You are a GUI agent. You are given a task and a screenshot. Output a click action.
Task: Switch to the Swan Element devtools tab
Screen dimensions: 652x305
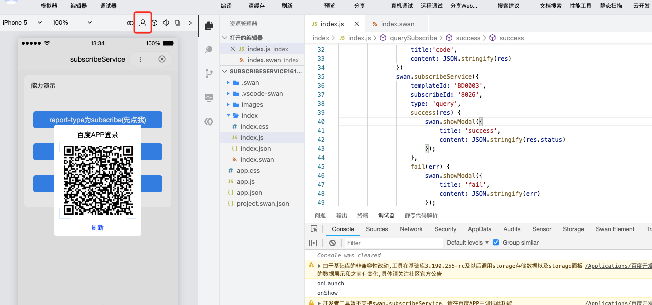(x=615, y=229)
